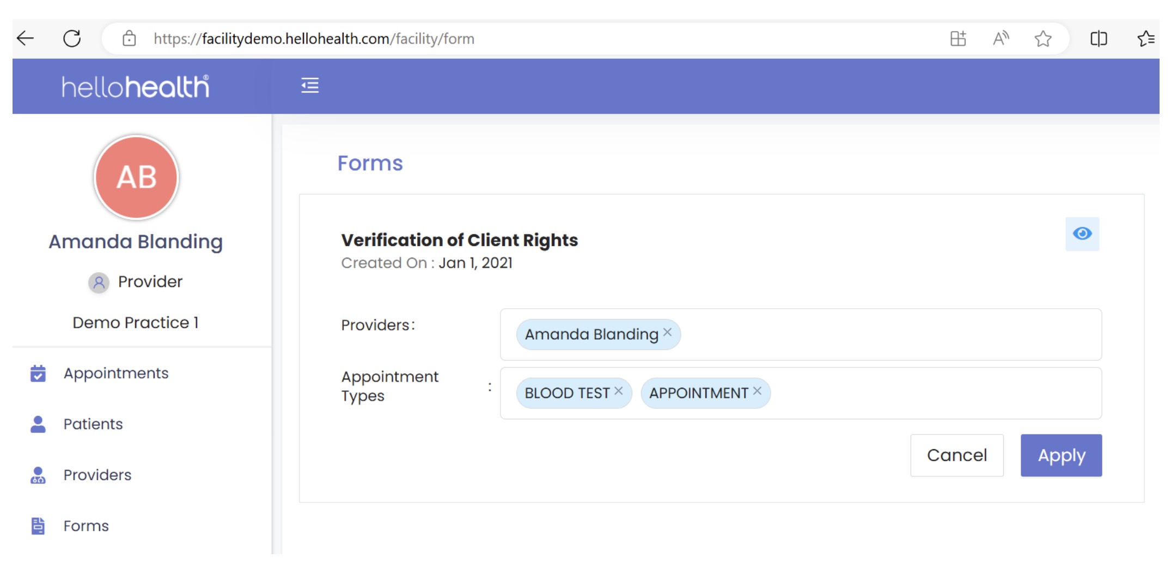The width and height of the screenshot is (1171, 564).
Task: Click the browser back arrow
Action: tap(26, 39)
